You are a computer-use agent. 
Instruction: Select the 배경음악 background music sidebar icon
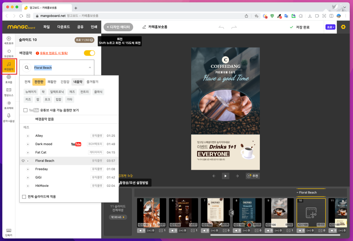point(9,66)
